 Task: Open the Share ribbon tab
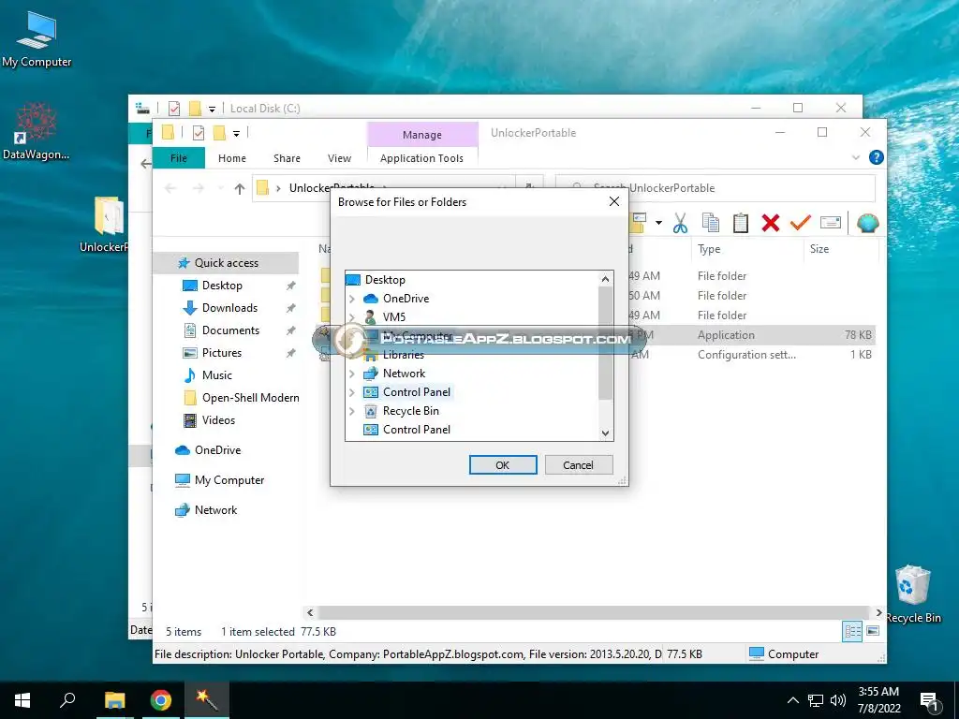(x=287, y=157)
